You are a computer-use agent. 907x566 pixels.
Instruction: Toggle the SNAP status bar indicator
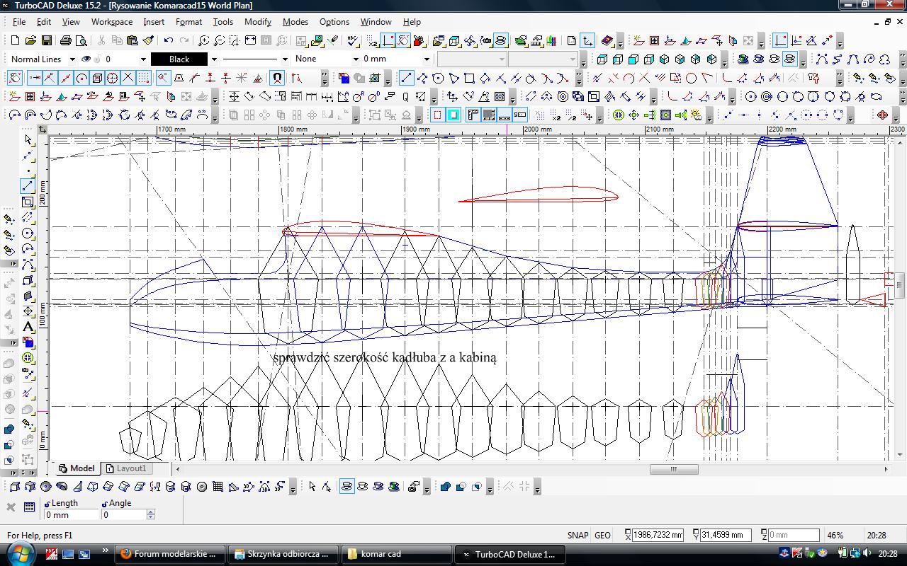(x=578, y=536)
